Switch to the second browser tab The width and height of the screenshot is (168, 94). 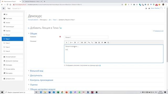[32, 2]
